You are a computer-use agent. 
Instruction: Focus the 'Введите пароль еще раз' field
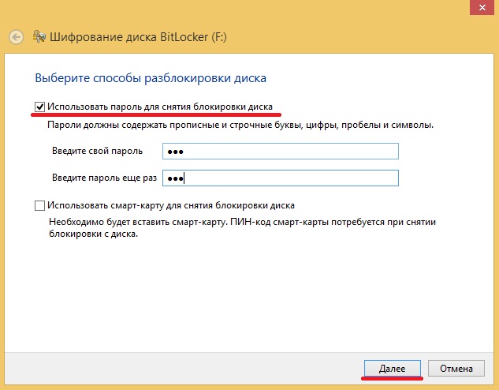(x=281, y=178)
